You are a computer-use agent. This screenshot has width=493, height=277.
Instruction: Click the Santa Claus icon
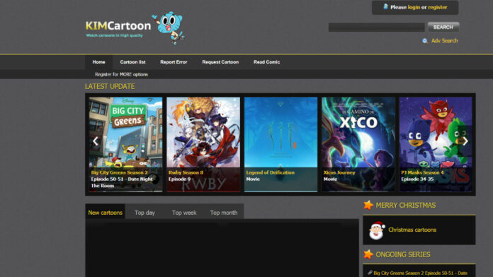click(377, 230)
